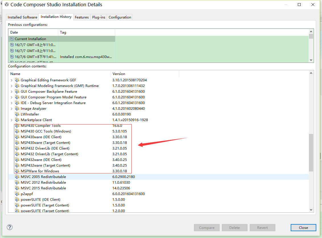This screenshot has width=322, height=238.
Task: Open the Features tab
Action: pos(82,17)
